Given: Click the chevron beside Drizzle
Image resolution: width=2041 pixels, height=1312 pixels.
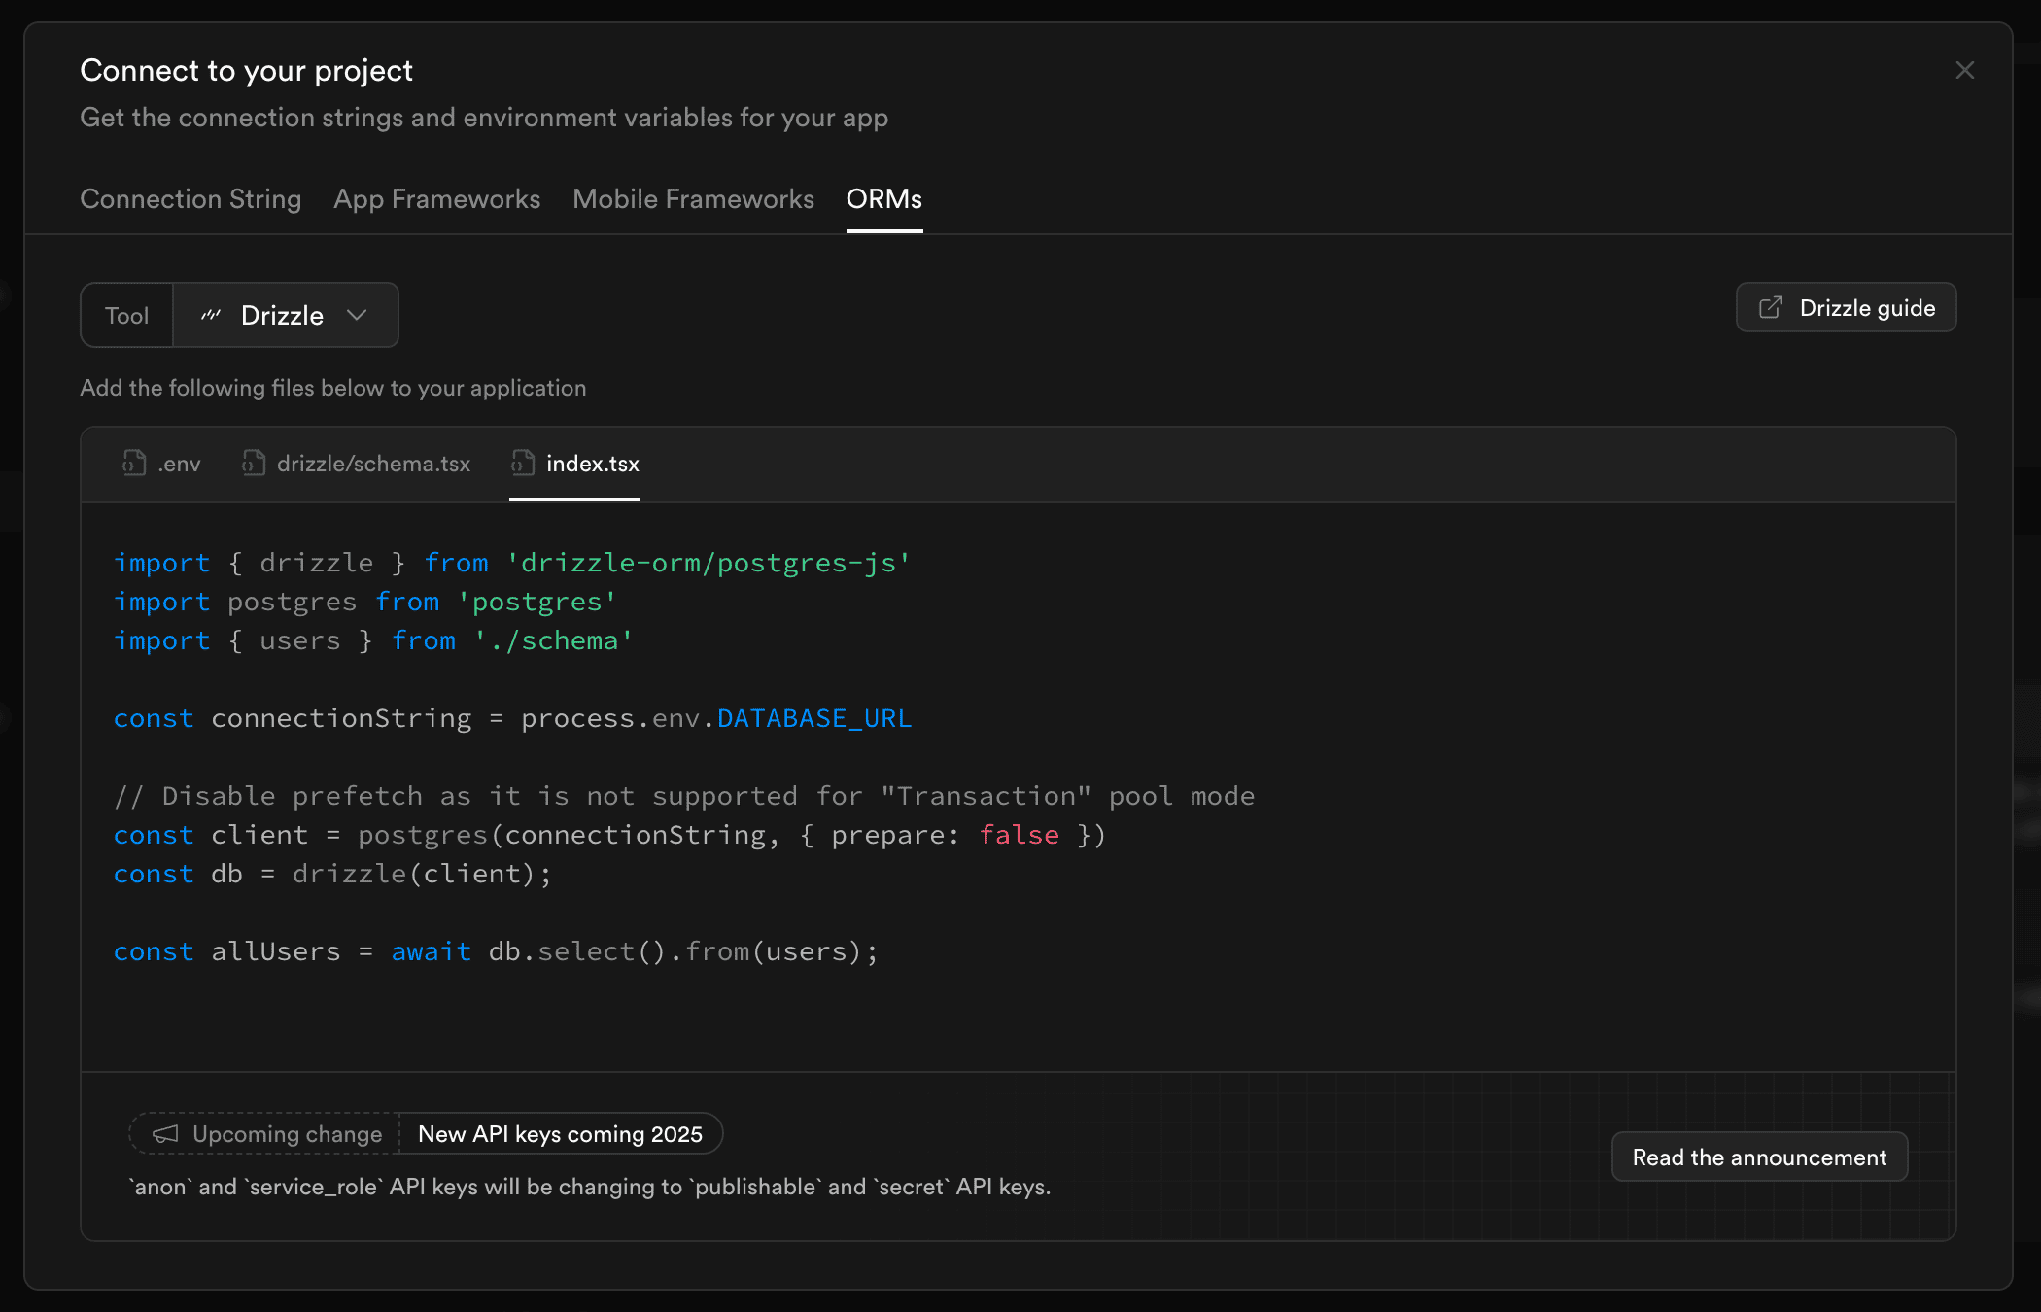Looking at the screenshot, I should point(357,315).
